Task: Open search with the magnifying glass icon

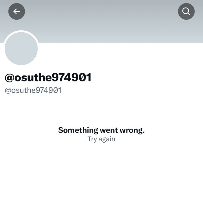Action: tap(186, 12)
